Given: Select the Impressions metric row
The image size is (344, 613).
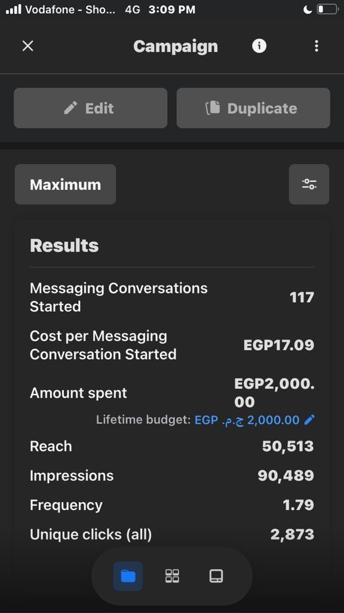Looking at the screenshot, I should pyautogui.click(x=172, y=475).
